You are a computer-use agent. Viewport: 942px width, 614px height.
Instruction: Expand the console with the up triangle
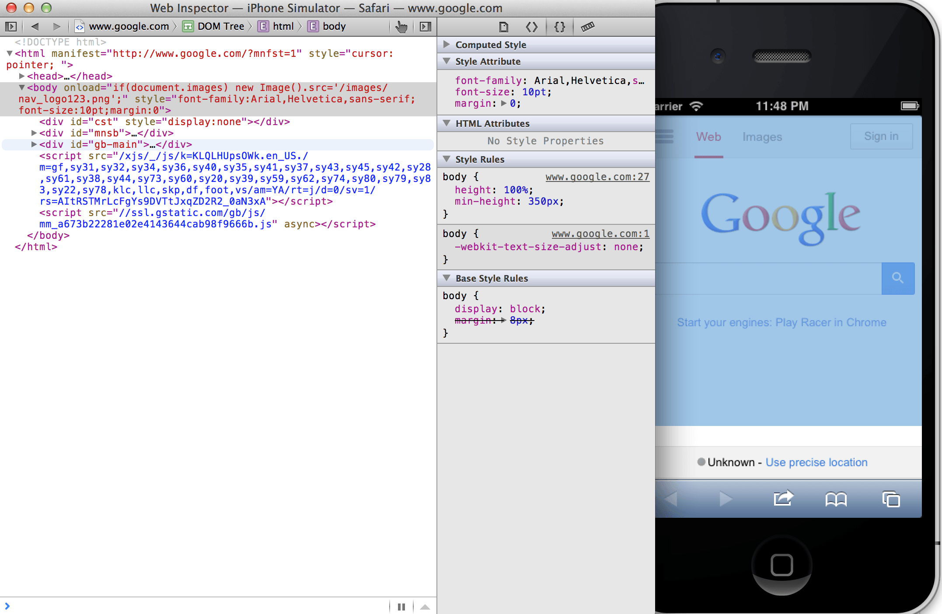[x=425, y=607]
